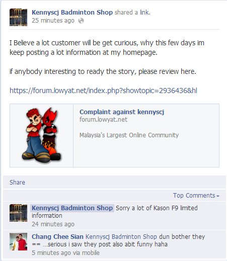The height and width of the screenshot is (261, 227).
Task: Click the Share link under post
Action: pyautogui.click(x=17, y=182)
